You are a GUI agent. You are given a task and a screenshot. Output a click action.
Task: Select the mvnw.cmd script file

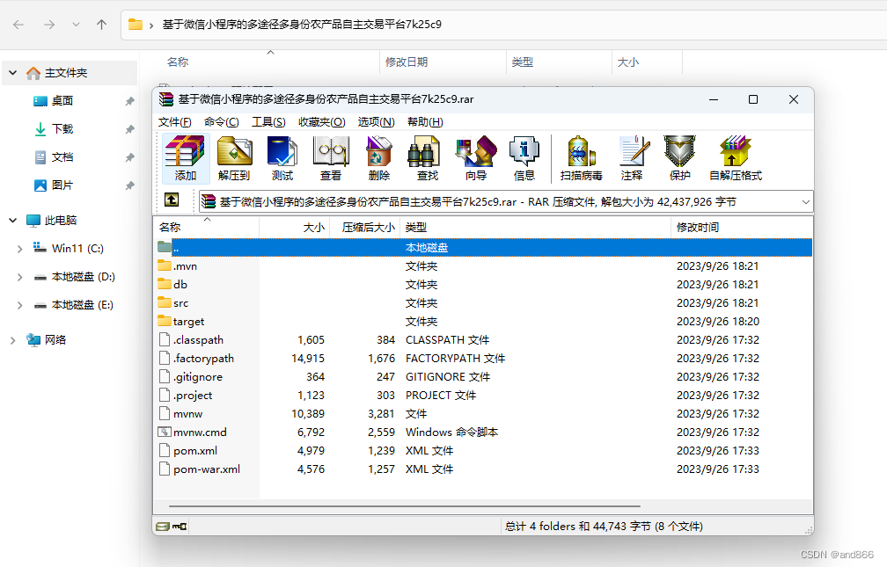[x=484, y=433]
